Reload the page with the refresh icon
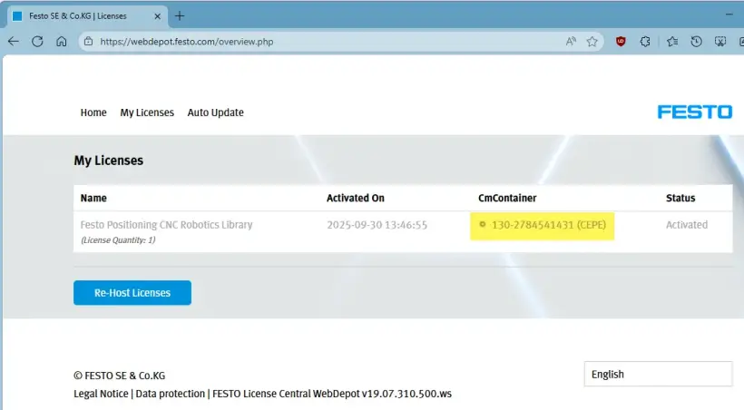Screen dimensions: 744x410 coord(37,42)
